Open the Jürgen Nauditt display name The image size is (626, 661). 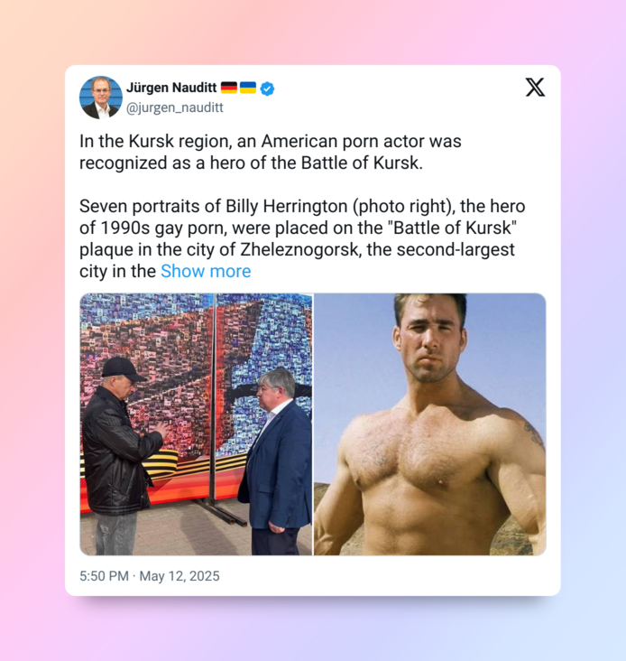coord(171,88)
